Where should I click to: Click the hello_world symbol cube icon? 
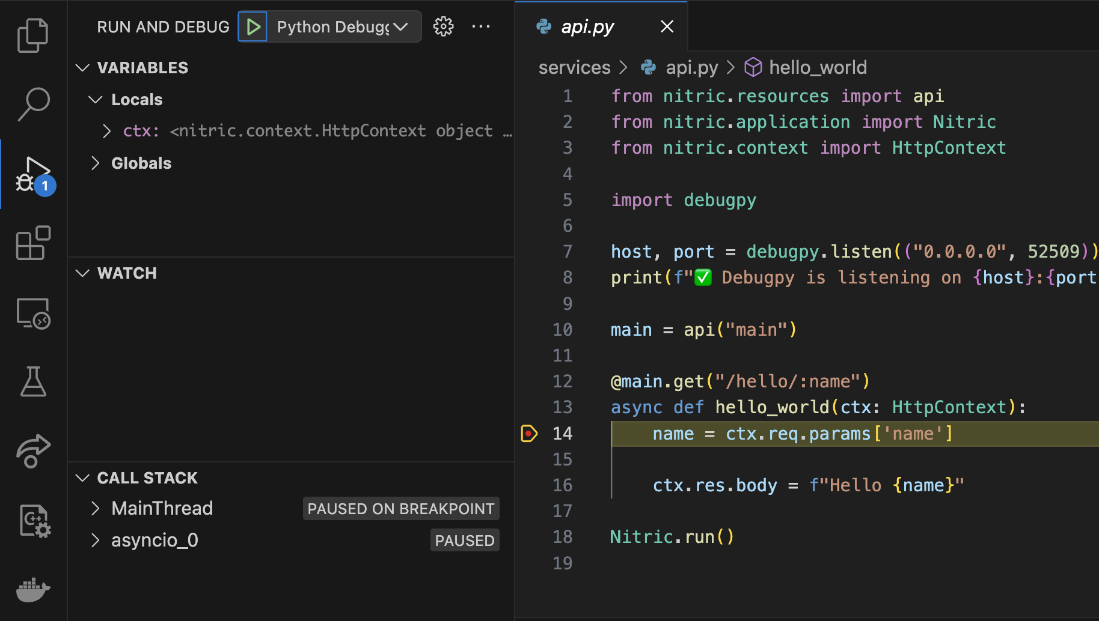753,67
